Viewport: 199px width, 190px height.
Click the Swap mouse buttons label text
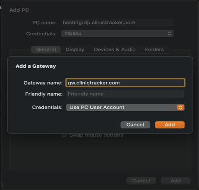point(96,135)
